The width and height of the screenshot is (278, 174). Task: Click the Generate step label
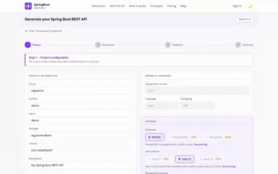pyautogui.click(x=248, y=45)
